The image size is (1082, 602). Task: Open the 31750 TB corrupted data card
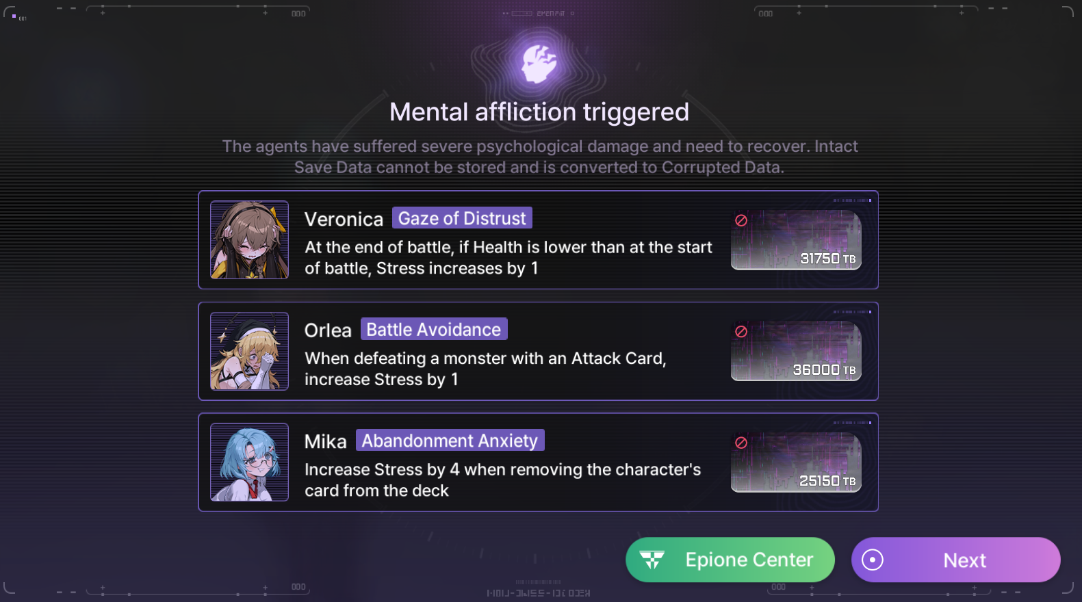point(796,240)
